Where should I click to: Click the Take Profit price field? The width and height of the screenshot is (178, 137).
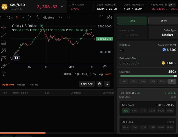(165, 105)
